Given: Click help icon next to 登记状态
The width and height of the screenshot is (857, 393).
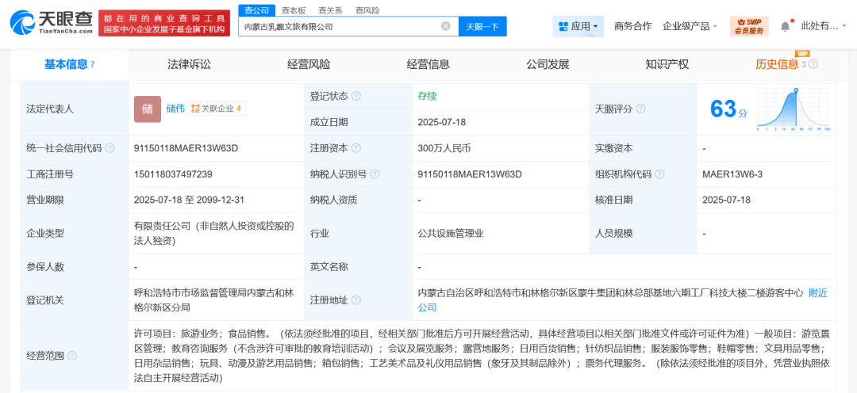Looking at the screenshot, I should (x=355, y=96).
